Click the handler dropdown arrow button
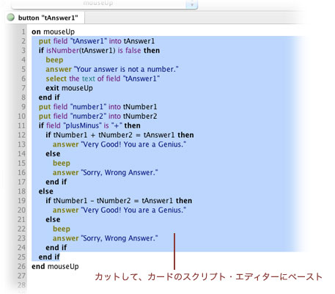The height and width of the screenshot is (294, 335). 191,4
